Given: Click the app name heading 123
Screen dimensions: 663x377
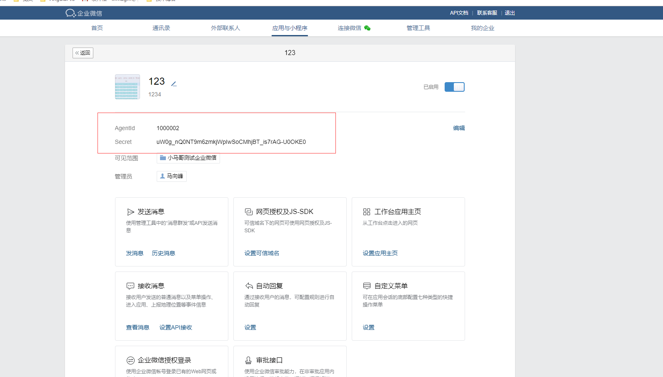Looking at the screenshot, I should click(157, 81).
